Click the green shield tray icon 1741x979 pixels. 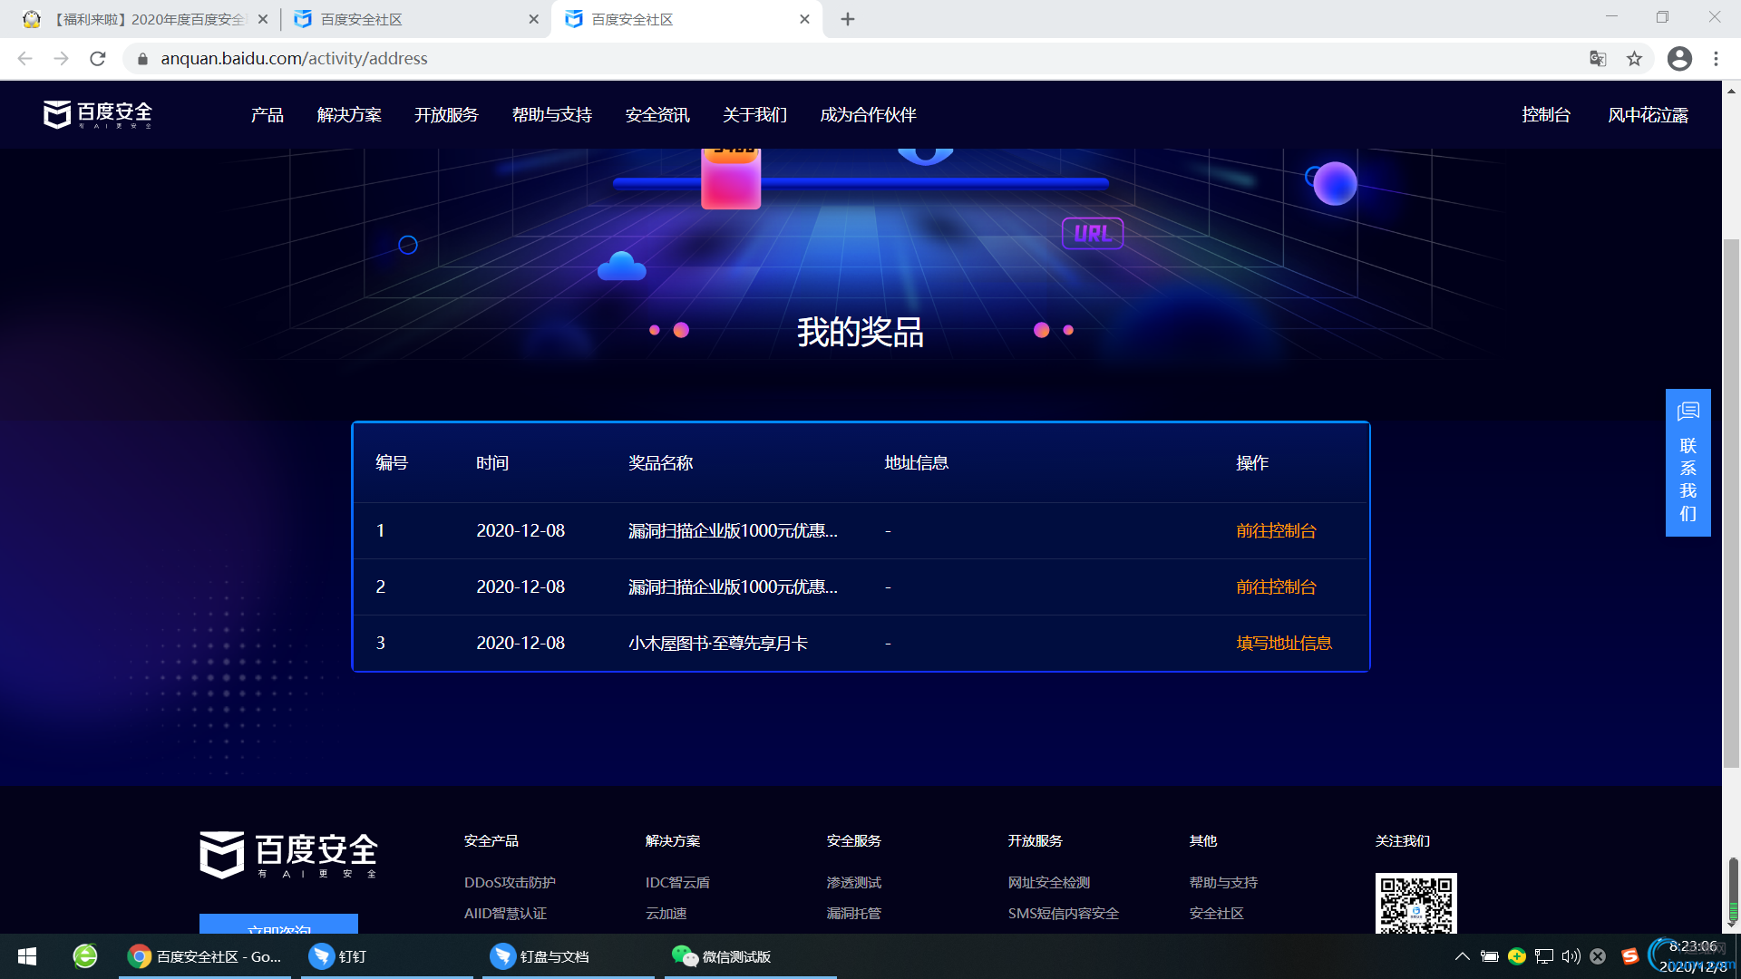1516,956
